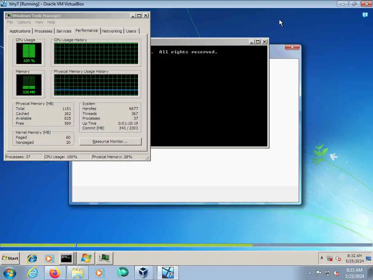Click status bar Physical Memory: 28%
The height and width of the screenshot is (280, 373).
click(112, 157)
